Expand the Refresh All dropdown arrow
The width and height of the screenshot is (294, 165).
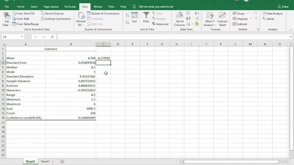(83, 25)
